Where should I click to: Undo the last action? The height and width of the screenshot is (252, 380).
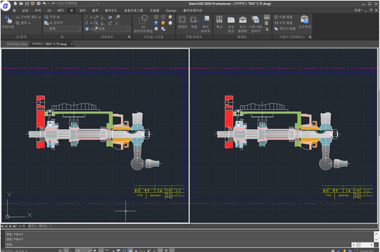tap(45, 4)
